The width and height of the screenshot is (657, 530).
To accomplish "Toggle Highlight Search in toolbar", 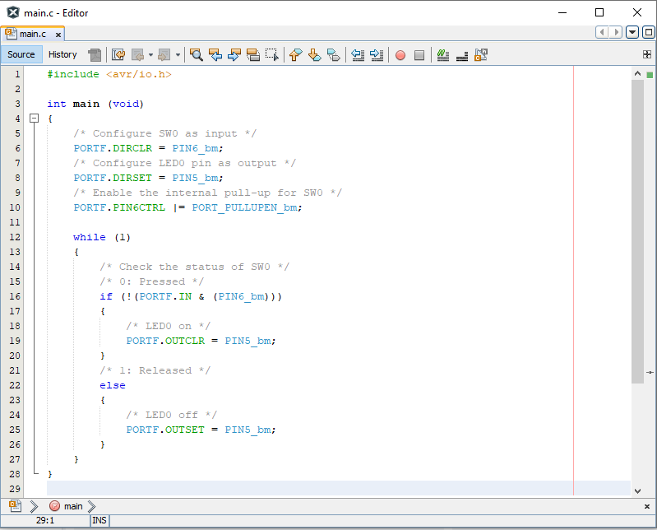I will (x=253, y=55).
